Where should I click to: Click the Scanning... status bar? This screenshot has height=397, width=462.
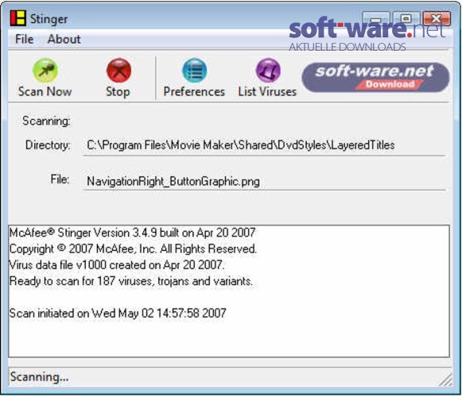224,376
